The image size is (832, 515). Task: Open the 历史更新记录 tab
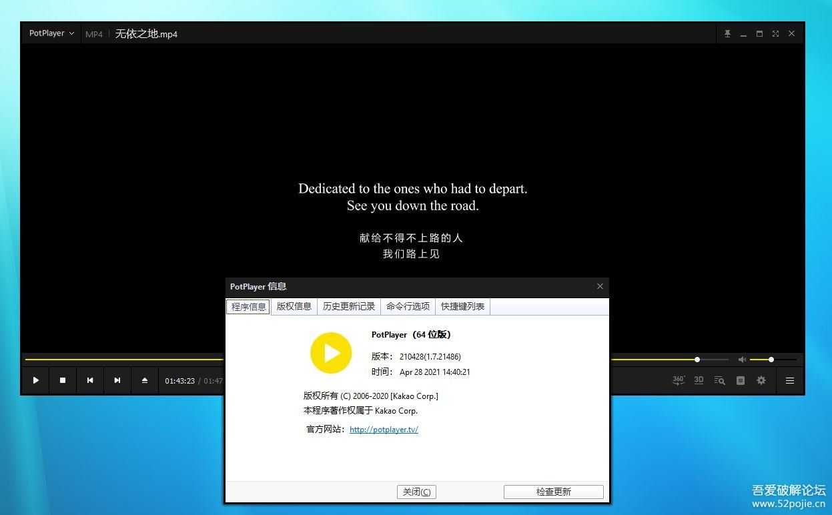pyautogui.click(x=349, y=306)
